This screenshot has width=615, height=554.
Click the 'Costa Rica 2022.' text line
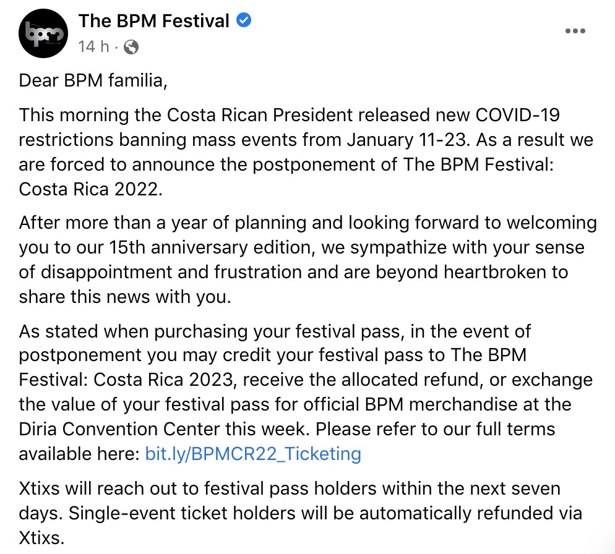coord(90,189)
